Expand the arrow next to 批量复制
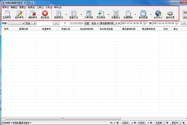 click(x=136, y=14)
